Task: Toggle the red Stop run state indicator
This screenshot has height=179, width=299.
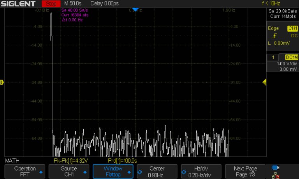Action: (51, 3)
